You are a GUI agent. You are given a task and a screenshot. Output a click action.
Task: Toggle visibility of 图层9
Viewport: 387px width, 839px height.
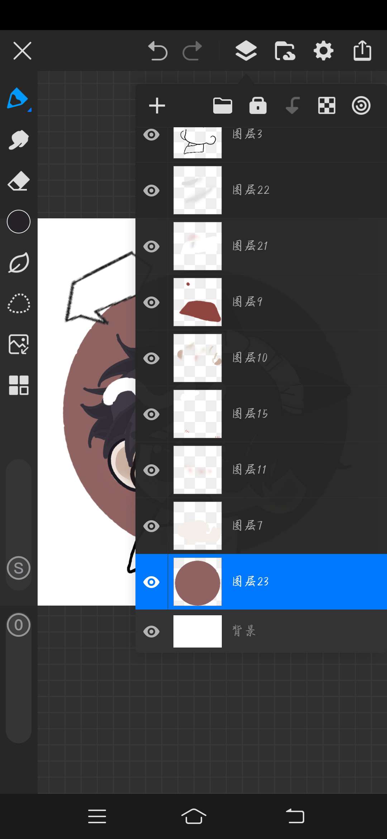coord(152,302)
